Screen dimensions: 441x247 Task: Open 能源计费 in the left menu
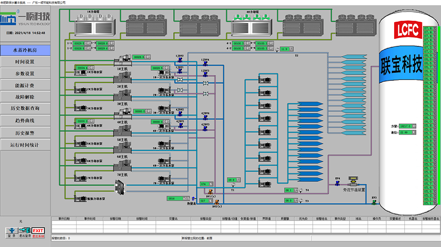(26, 85)
